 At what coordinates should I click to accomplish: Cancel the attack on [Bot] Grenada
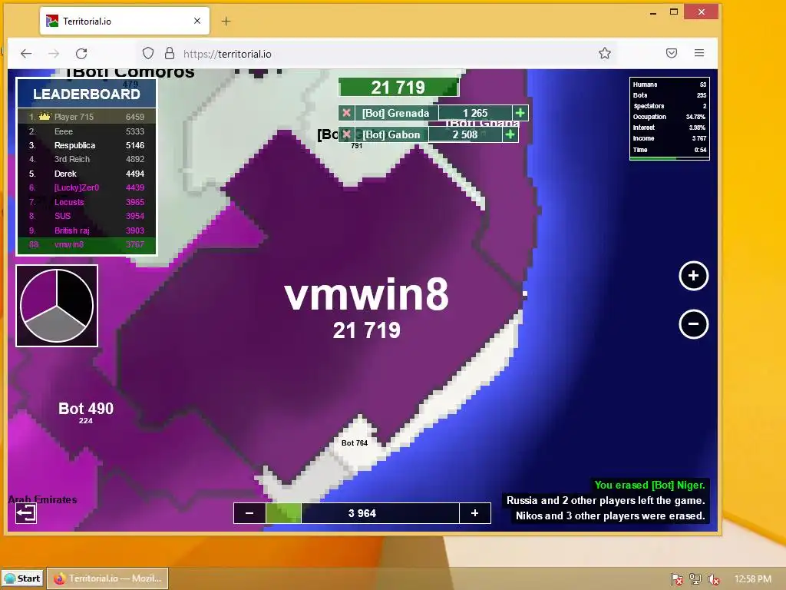click(346, 113)
